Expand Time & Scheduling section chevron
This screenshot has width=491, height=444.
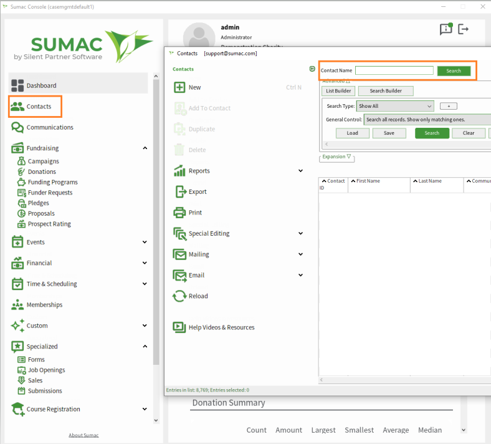(x=145, y=284)
